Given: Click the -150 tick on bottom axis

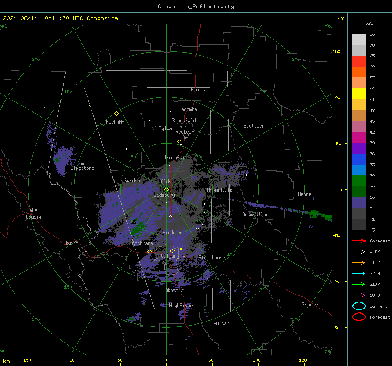Looking at the screenshot, I should click(x=26, y=360).
